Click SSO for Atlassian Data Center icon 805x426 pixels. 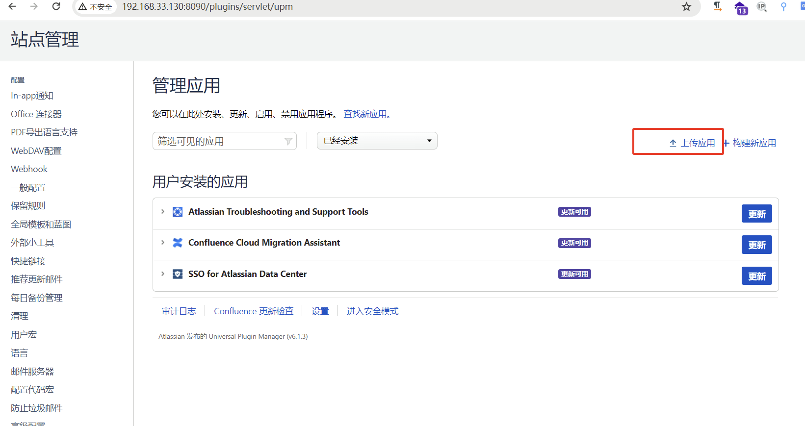(178, 274)
